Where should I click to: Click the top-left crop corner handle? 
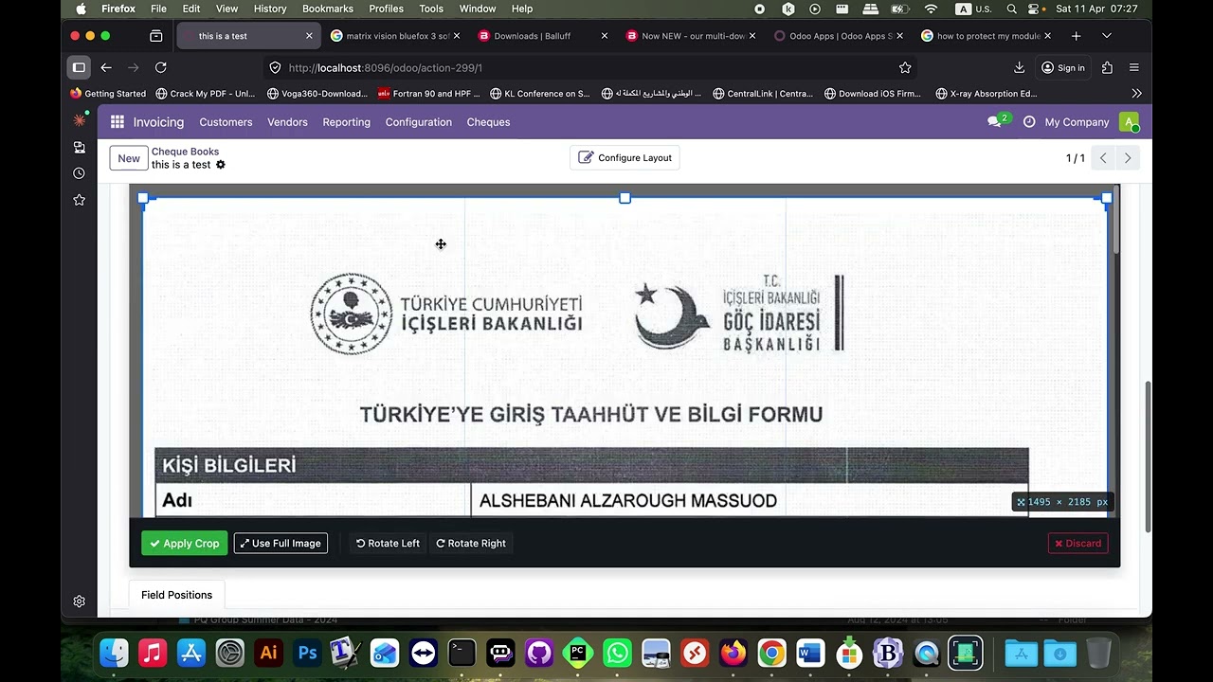click(x=143, y=198)
